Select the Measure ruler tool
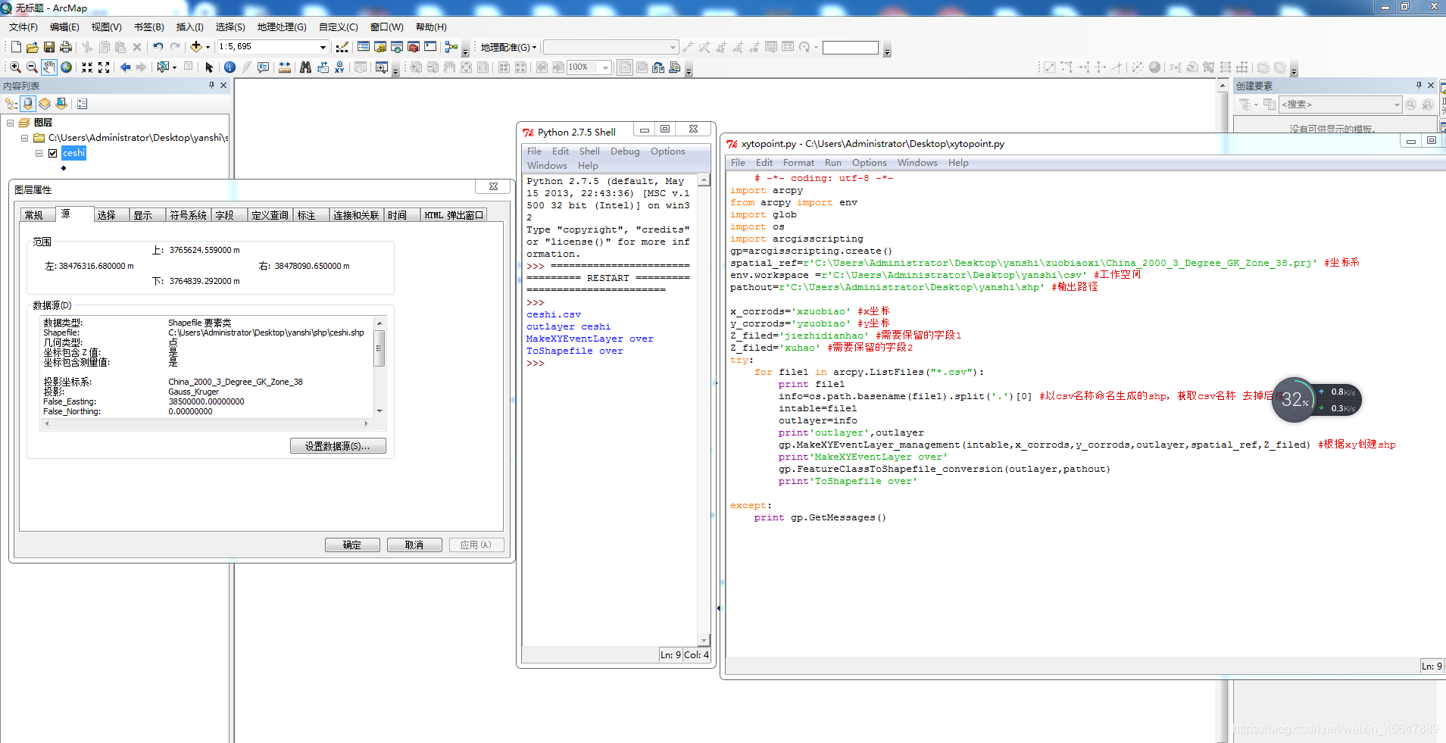 click(285, 67)
